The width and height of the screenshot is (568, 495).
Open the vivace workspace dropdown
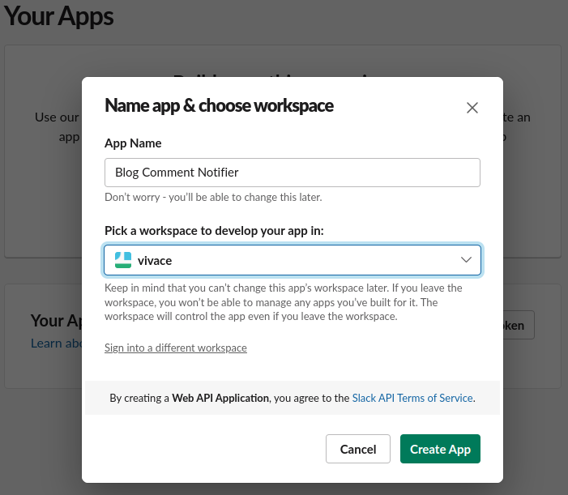point(293,260)
